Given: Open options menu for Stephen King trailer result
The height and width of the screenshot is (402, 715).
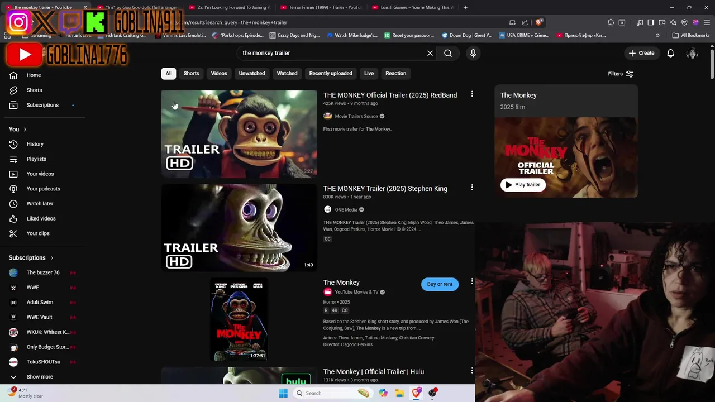Looking at the screenshot, I should tap(472, 188).
